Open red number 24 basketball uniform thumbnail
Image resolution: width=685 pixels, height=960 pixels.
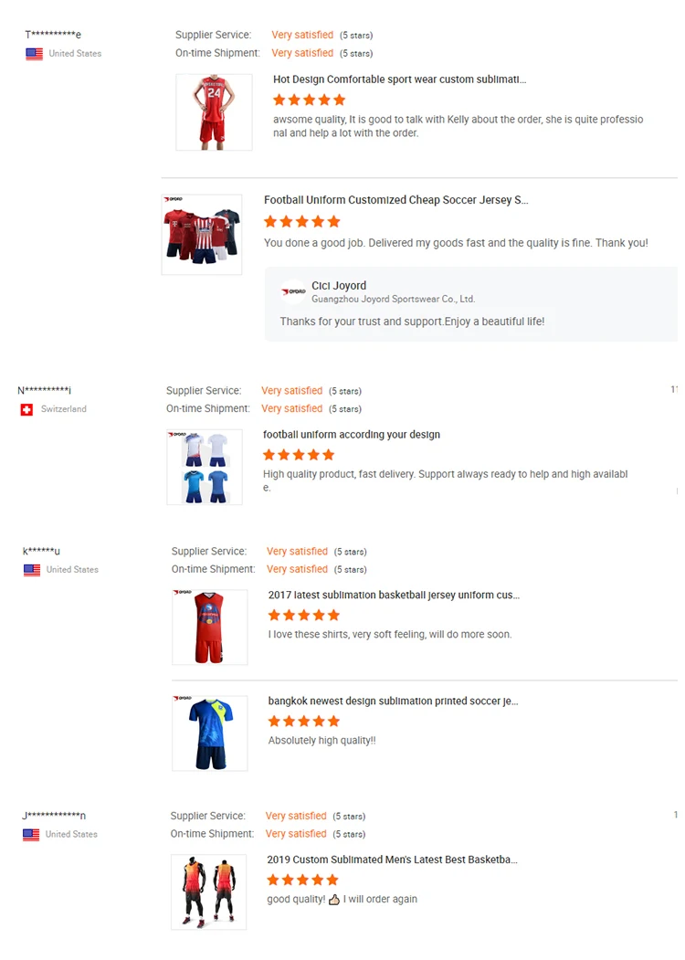click(x=214, y=112)
